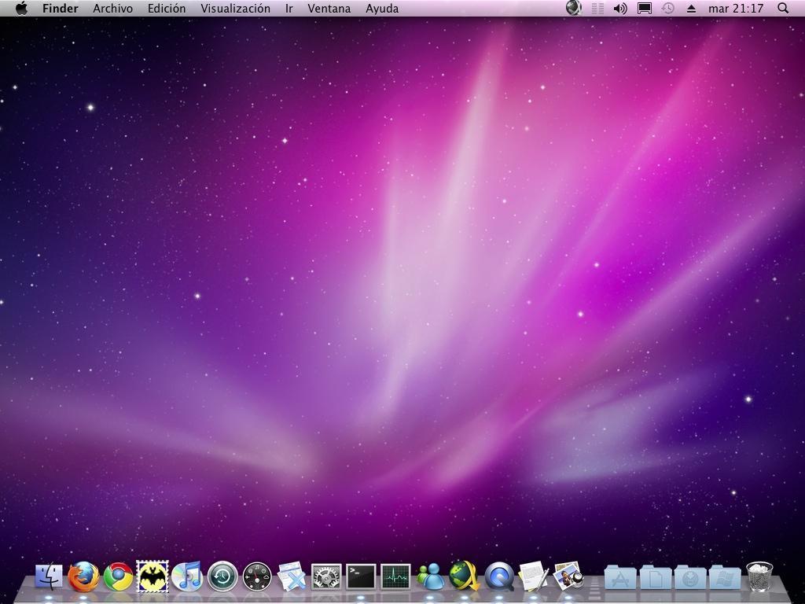Open the volume control in menu bar

(x=620, y=9)
